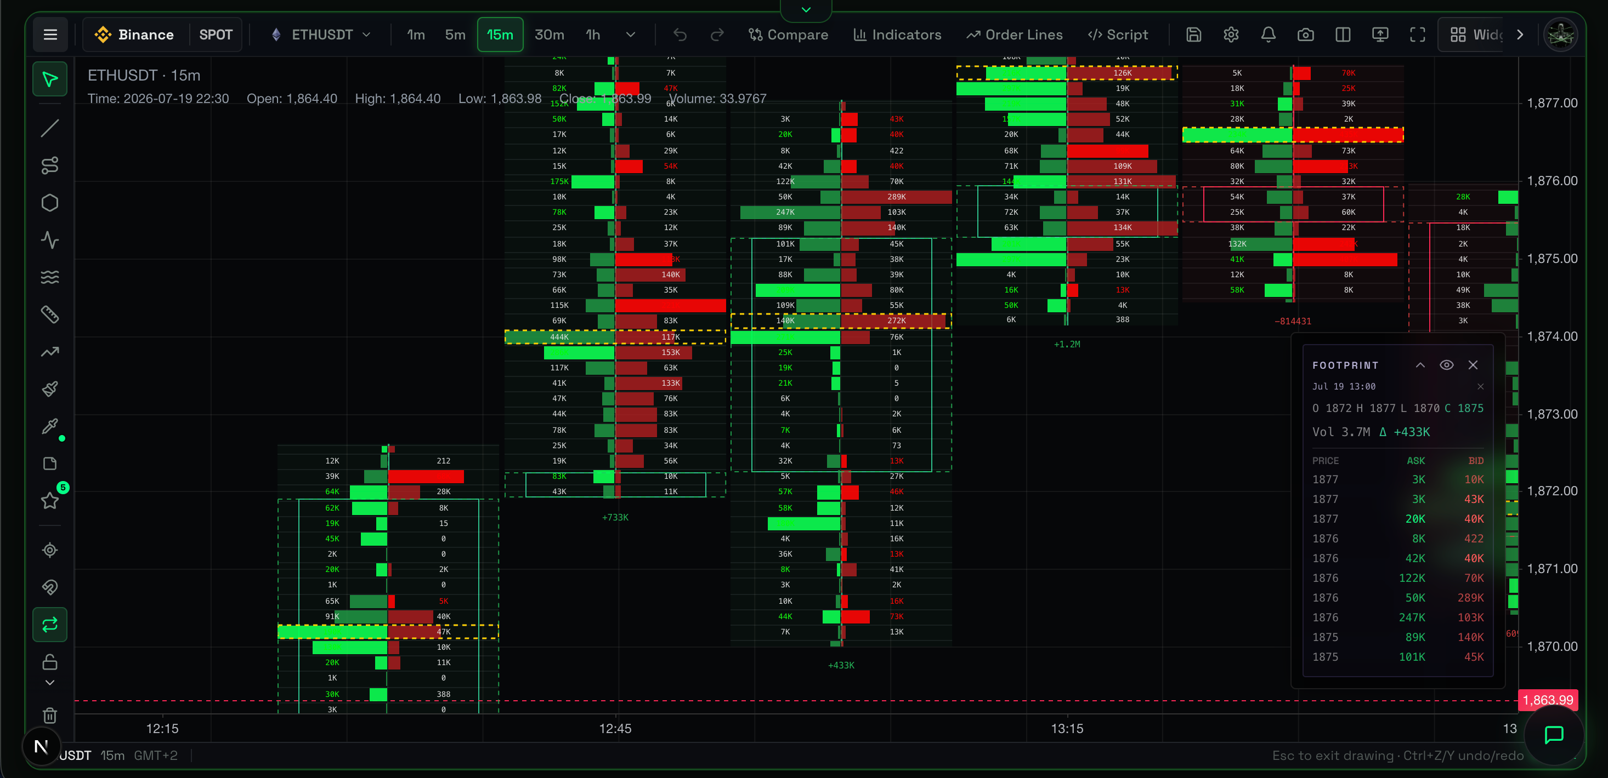The image size is (1608, 778).
Task: Select the triple wave lines tool
Action: click(x=50, y=277)
